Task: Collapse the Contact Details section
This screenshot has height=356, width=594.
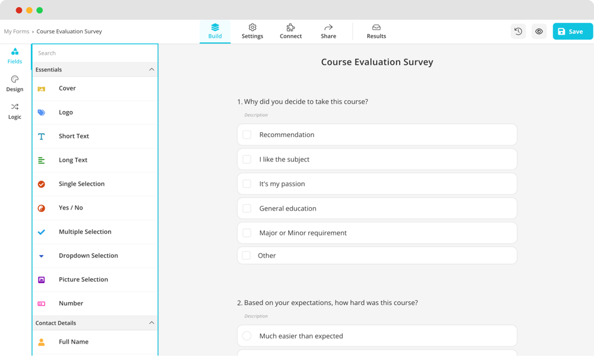Action: pyautogui.click(x=152, y=323)
